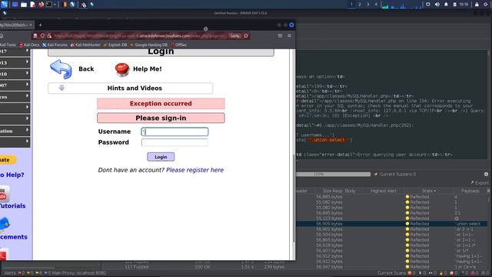Viewport: 492px width, 277px height.
Task: Open the Kali applications menu icon
Action: tap(5, 5)
